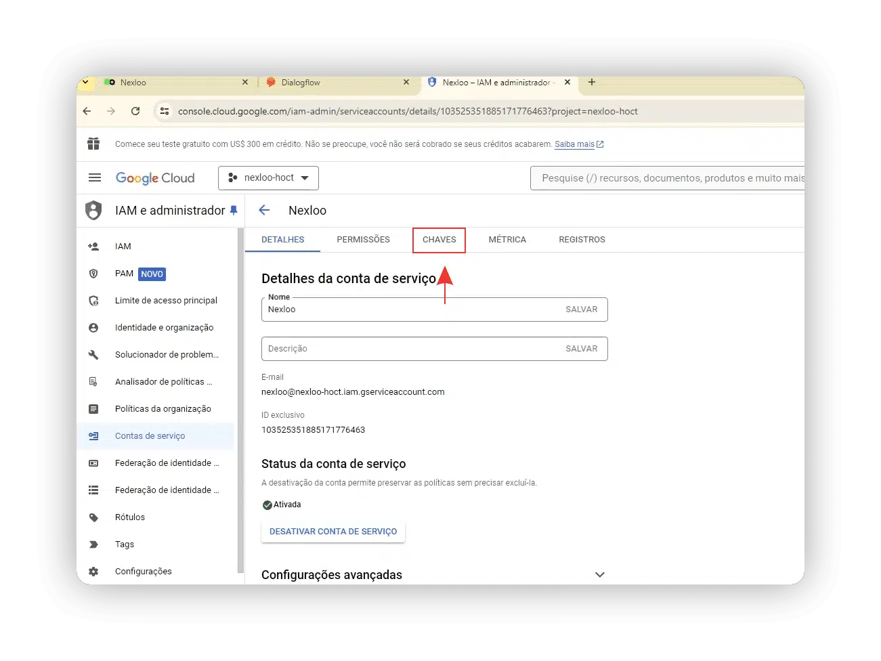
Task: Open the Saiba mais link
Action: 579,144
